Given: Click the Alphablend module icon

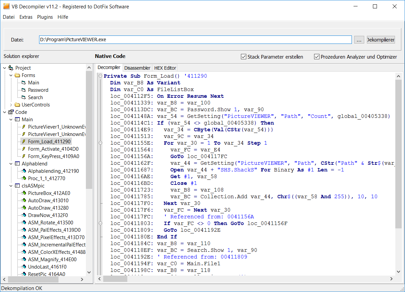Looking at the screenshot, I should click(x=17, y=164).
